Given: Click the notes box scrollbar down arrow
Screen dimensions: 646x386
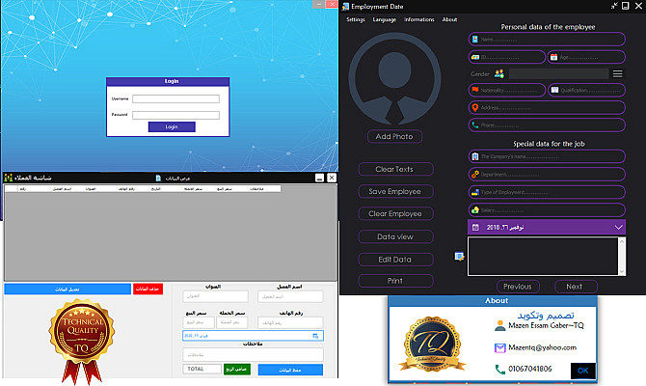Looking at the screenshot, I should point(622,271).
